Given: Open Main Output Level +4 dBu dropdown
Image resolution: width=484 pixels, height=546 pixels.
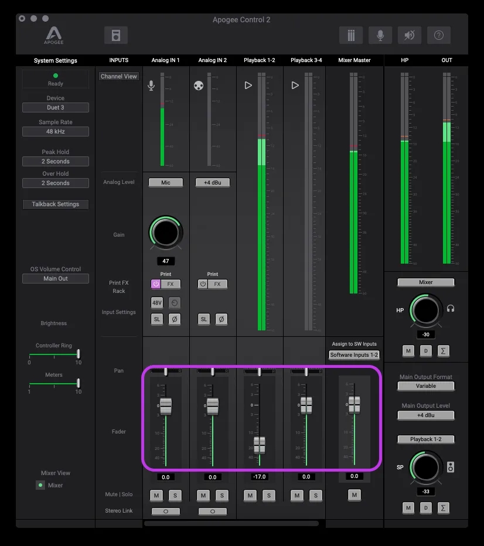Looking at the screenshot, I should (426, 415).
